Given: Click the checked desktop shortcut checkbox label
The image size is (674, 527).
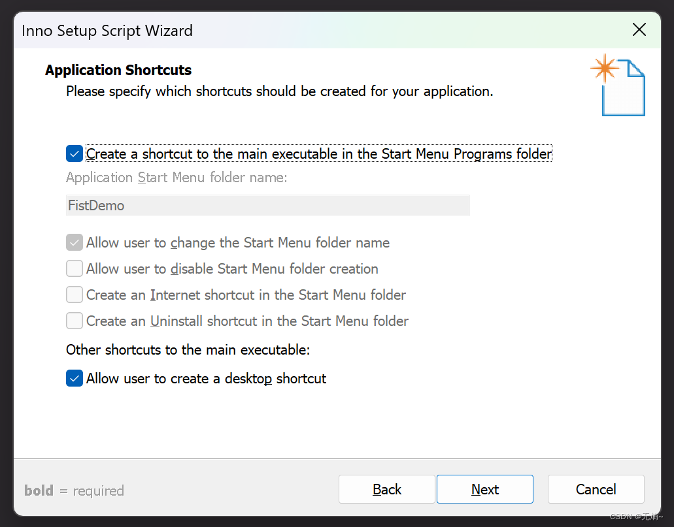Looking at the screenshot, I should (x=205, y=378).
